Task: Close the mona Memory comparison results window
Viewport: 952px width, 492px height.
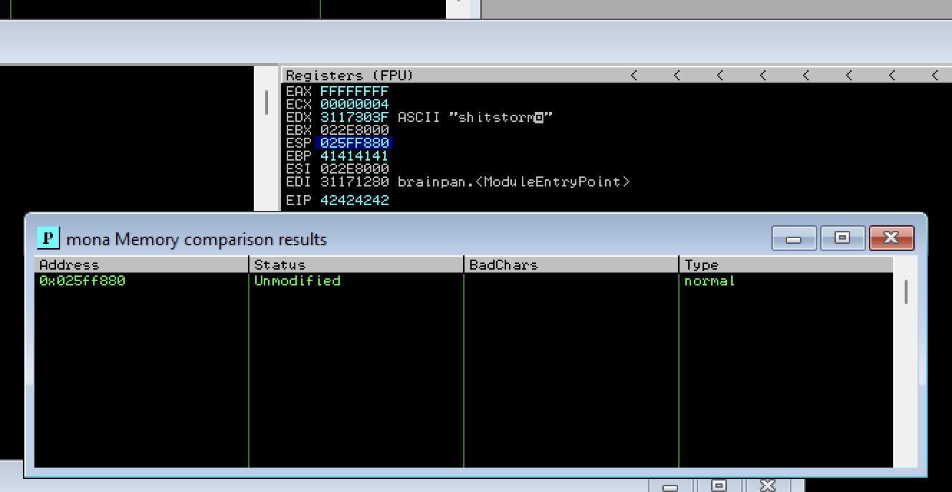Action: [x=890, y=238]
